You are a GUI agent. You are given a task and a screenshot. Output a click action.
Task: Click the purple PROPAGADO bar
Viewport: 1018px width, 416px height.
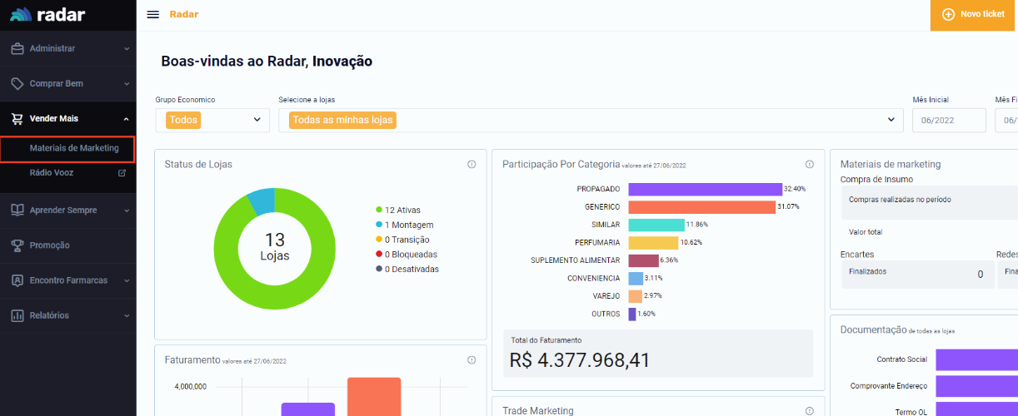(705, 189)
